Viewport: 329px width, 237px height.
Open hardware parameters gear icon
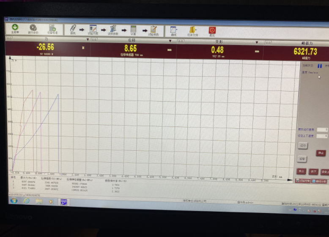(x=33, y=28)
